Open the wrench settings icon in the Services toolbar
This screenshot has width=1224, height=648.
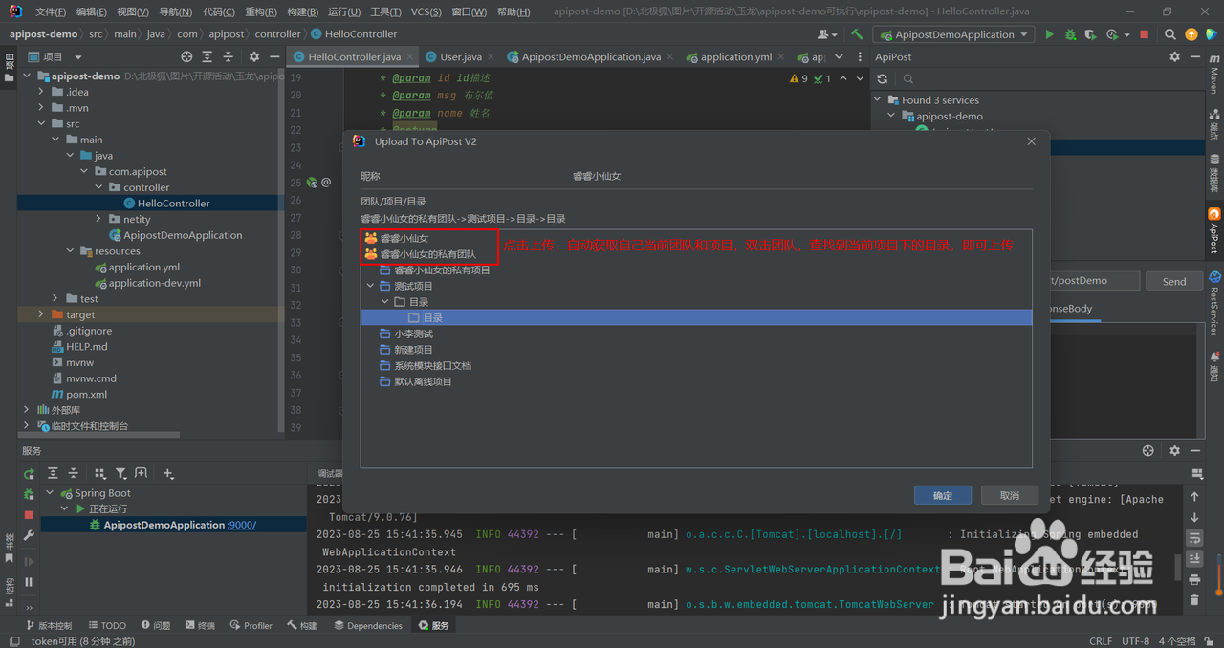[29, 536]
